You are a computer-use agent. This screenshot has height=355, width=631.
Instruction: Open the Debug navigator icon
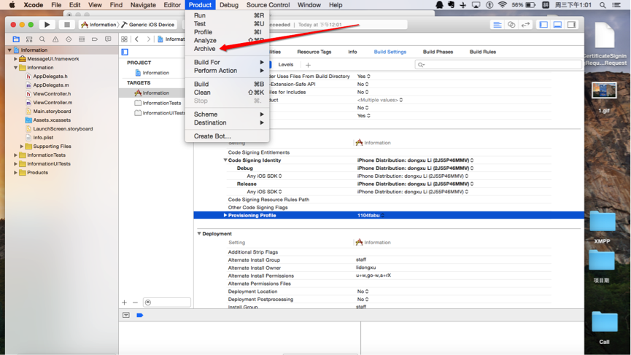pos(82,39)
